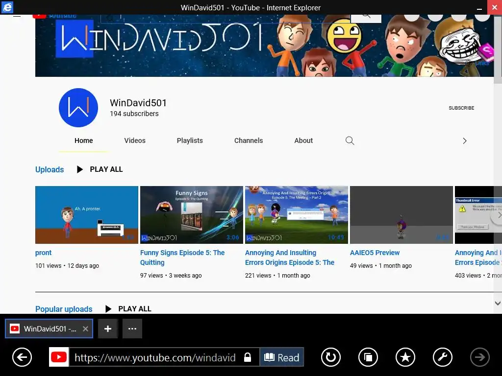Click Uploads PLAY ALL text
This screenshot has height=376, width=502.
point(106,169)
